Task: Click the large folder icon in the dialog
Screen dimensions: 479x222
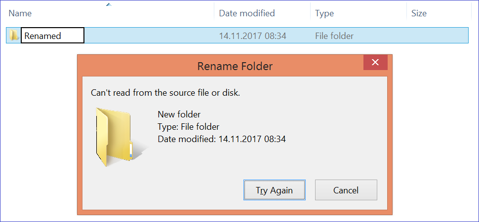Action: [x=118, y=137]
